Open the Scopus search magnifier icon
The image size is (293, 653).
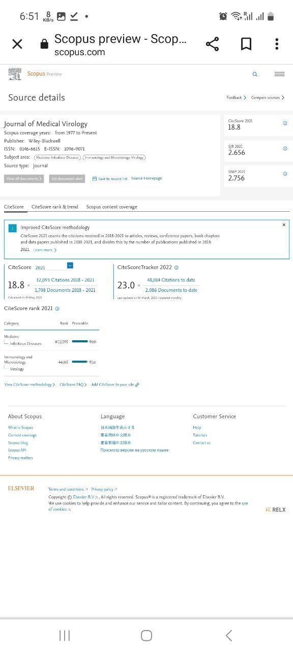pyautogui.click(x=255, y=74)
